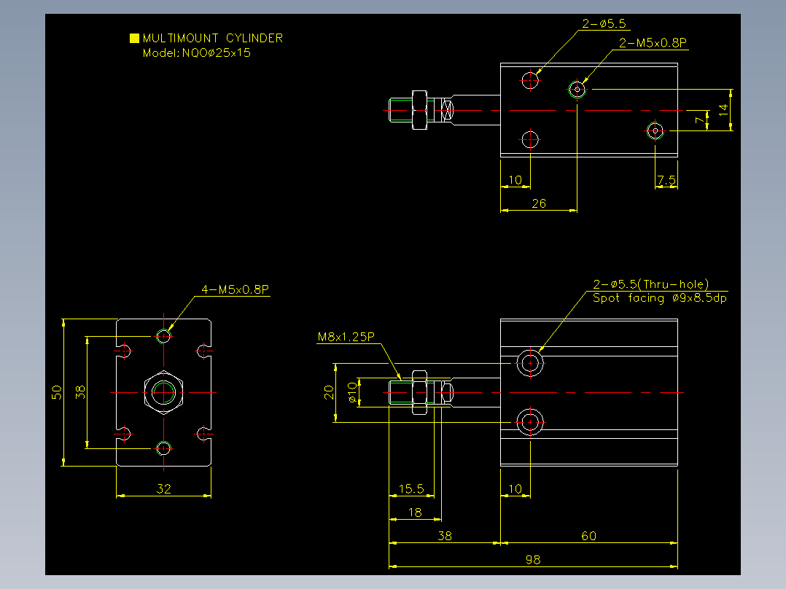Viewport: 786px width, 589px height.
Task: Click the "10" dimension beside the "26" dimension
Action: (515, 179)
